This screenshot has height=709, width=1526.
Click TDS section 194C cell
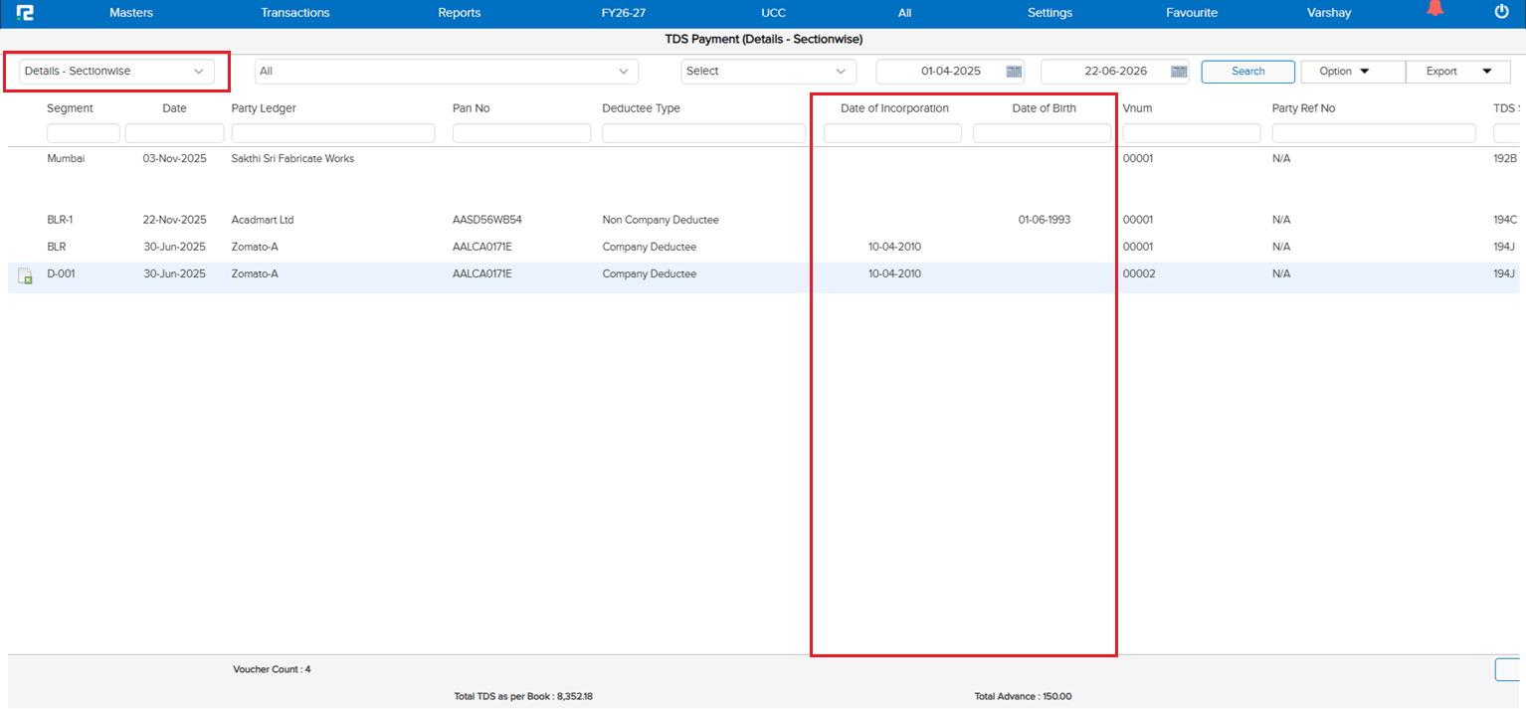coord(1505,220)
